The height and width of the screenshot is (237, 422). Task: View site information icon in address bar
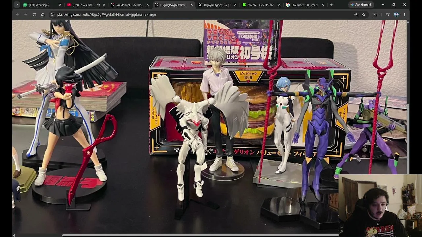[x=53, y=14]
